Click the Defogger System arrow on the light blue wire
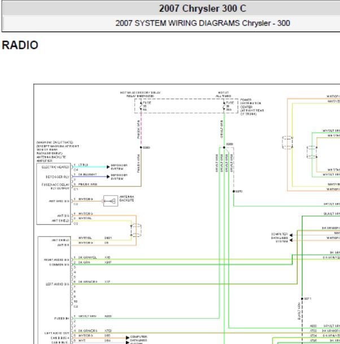340x344 pixels. [108, 167]
